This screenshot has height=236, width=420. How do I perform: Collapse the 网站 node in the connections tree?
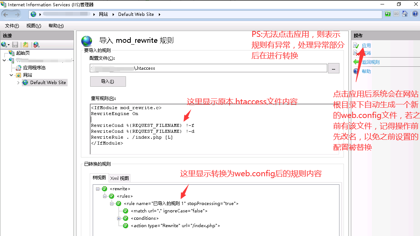point(11,75)
